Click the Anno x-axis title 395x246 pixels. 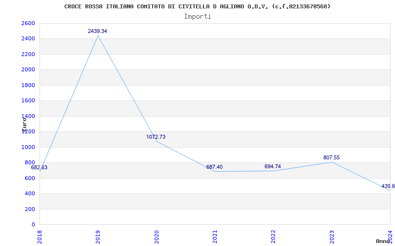click(x=383, y=241)
